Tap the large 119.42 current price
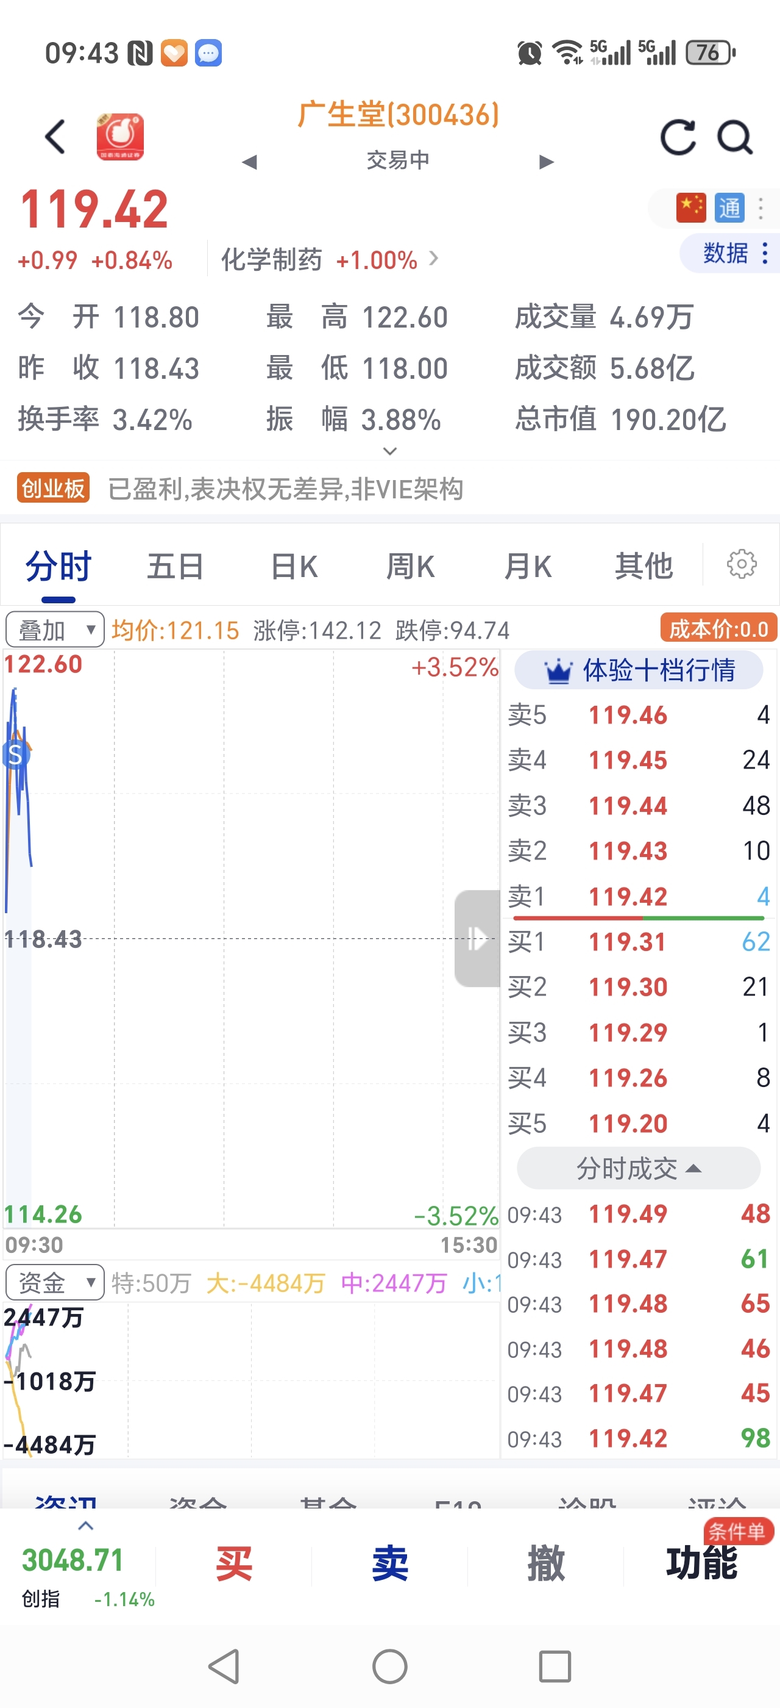This screenshot has height=1708, width=780. [x=94, y=209]
